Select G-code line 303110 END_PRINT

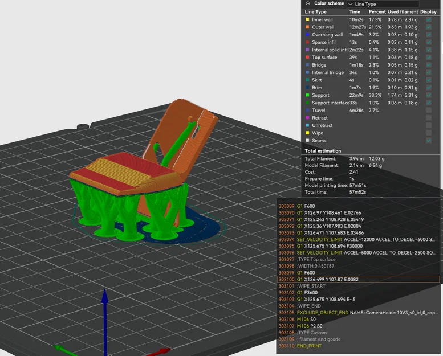(358, 346)
